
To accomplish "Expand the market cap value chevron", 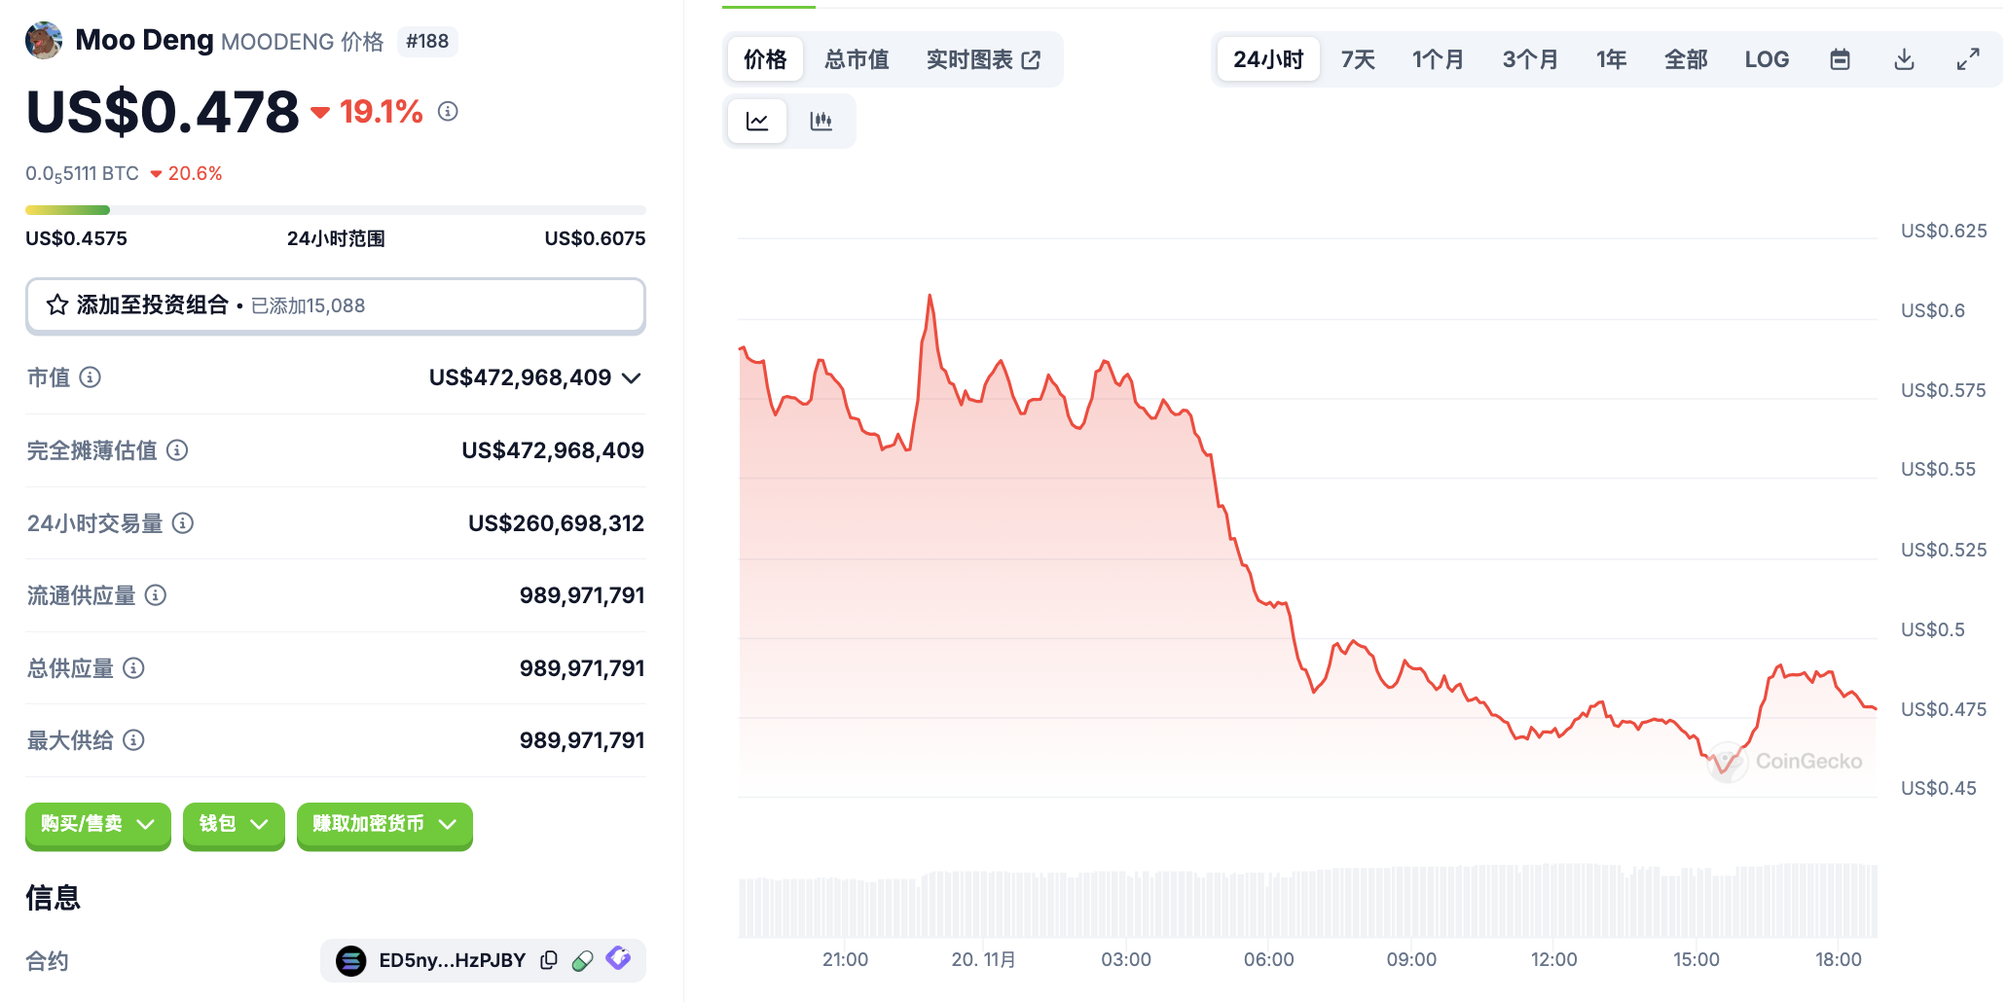I will (x=632, y=377).
